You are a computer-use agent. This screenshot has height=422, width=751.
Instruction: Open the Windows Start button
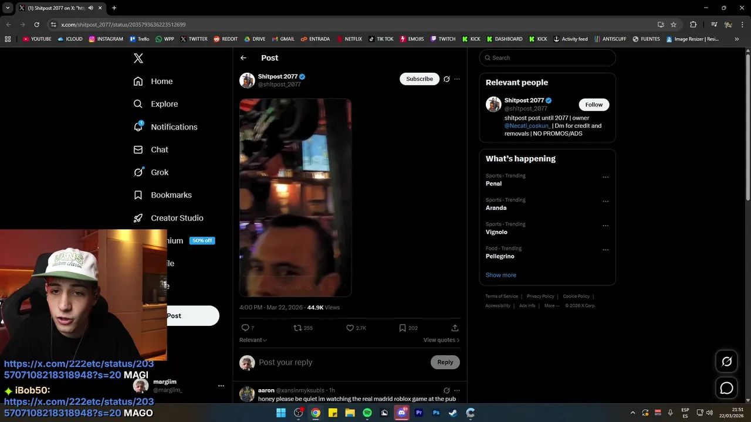281,413
